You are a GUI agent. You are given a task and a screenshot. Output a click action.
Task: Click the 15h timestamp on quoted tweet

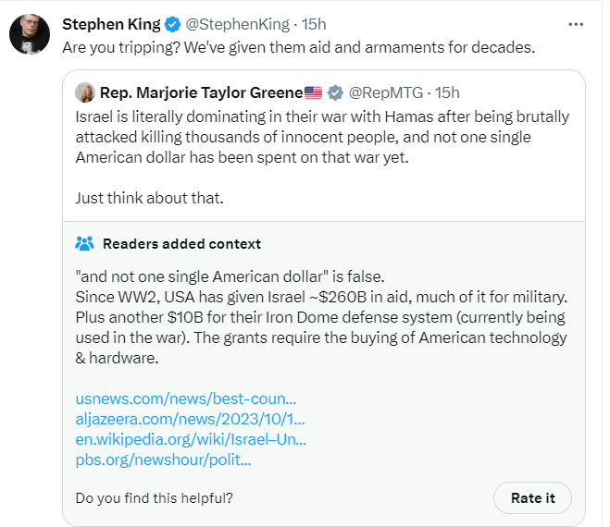click(447, 92)
